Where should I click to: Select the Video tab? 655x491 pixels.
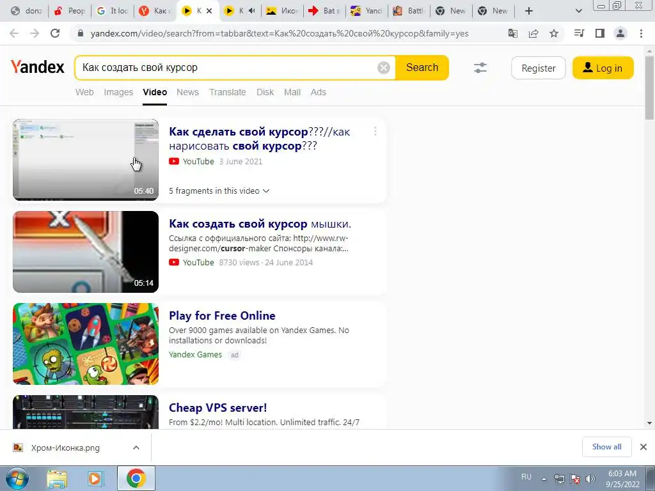[x=155, y=92]
